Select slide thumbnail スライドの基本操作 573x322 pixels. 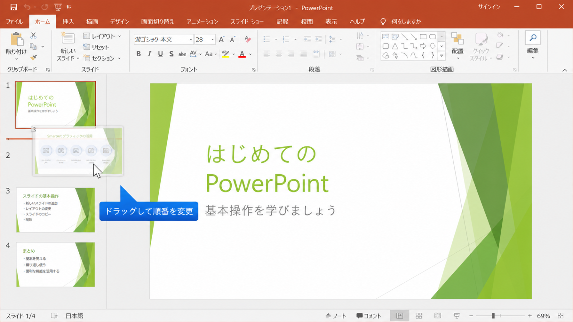click(56, 210)
